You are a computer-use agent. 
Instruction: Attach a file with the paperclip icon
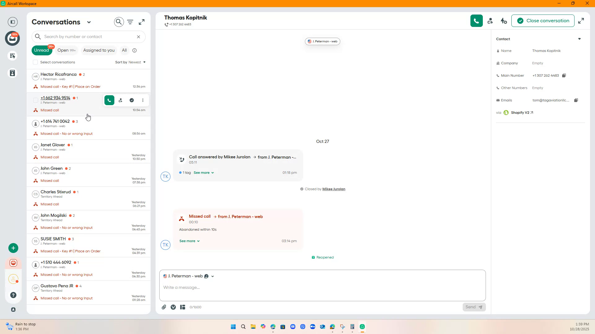click(164, 307)
